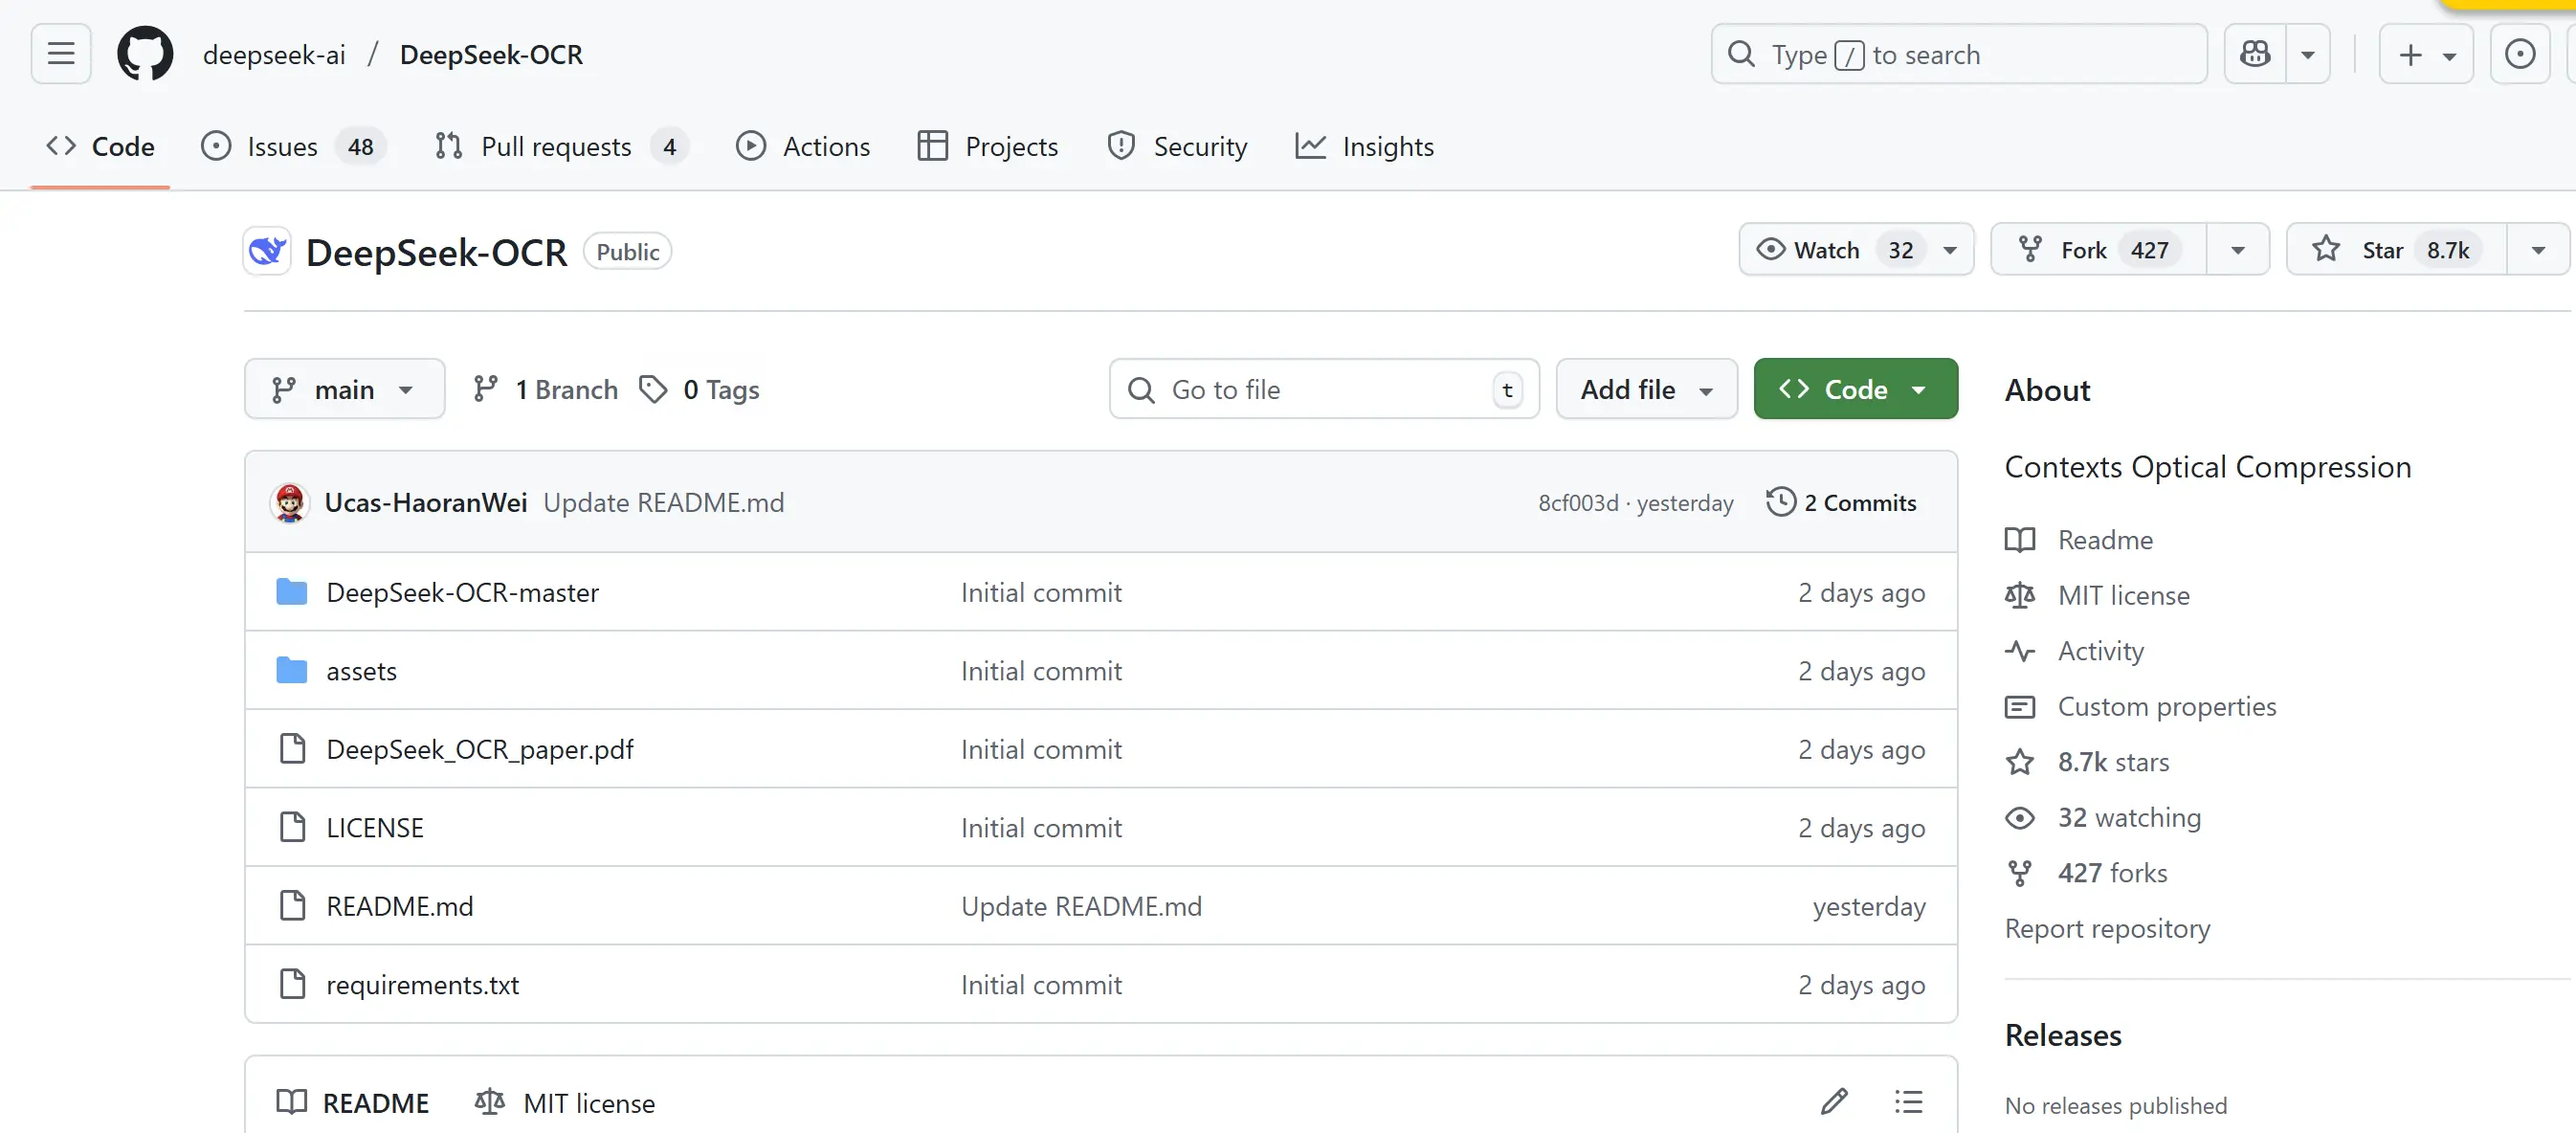
Task: Expand the green Code dropdown
Action: 1855,390
